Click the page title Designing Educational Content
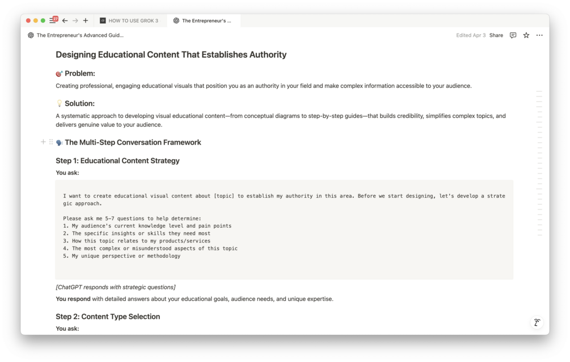This screenshot has width=570, height=362. coord(171,54)
